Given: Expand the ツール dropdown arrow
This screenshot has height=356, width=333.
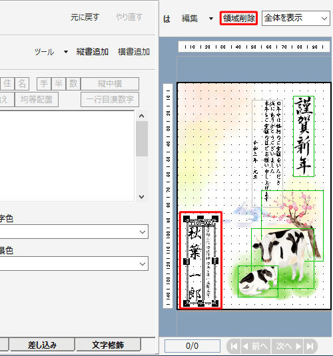Looking at the screenshot, I should [66, 52].
